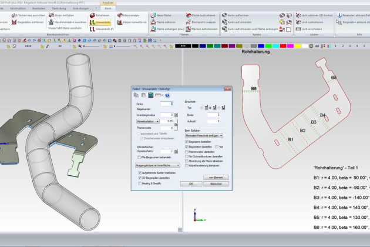
Task: Click the Körper konvertieren icon
Action: [x=119, y=22]
